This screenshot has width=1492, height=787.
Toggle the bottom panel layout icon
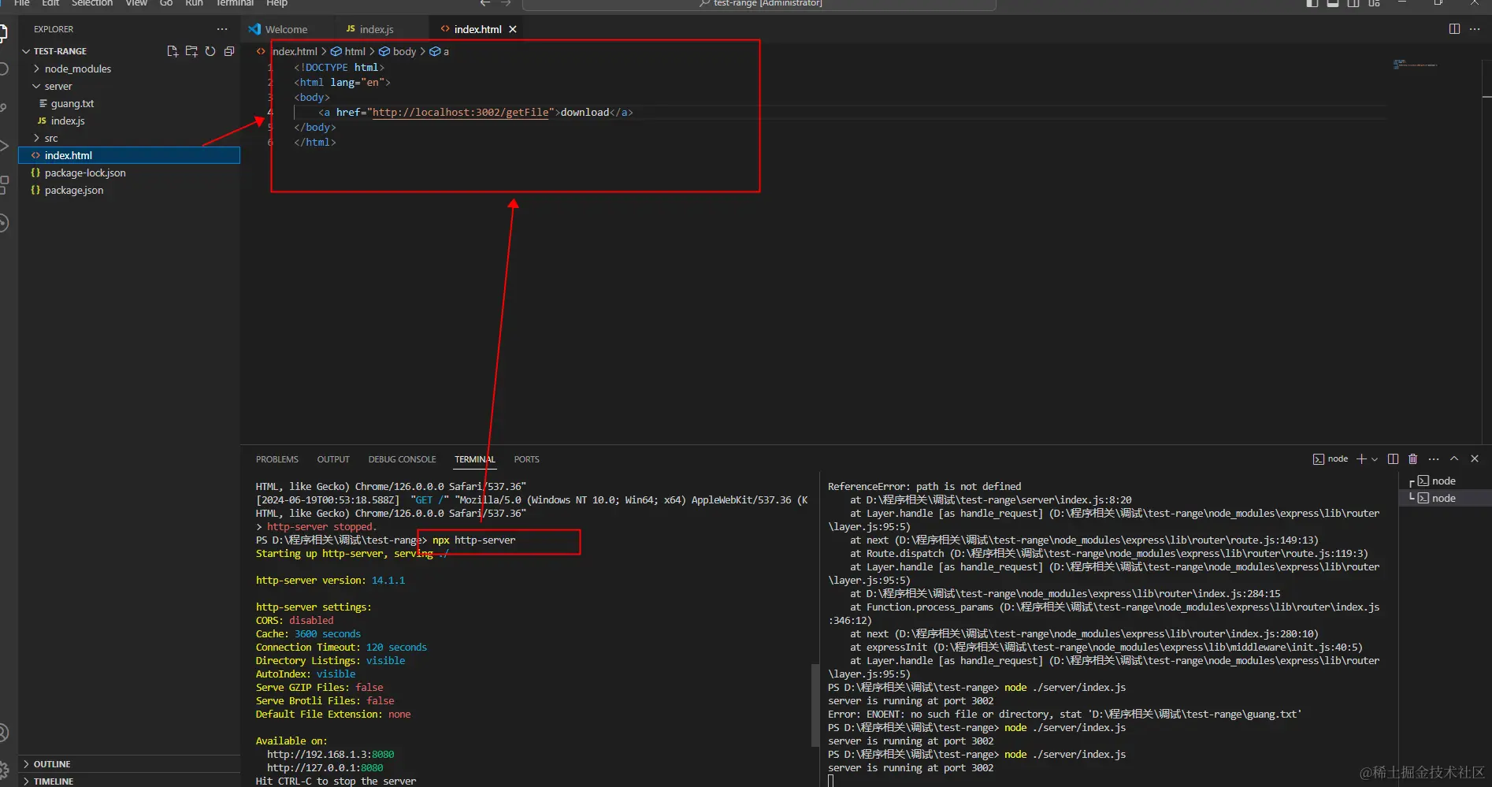(1332, 3)
